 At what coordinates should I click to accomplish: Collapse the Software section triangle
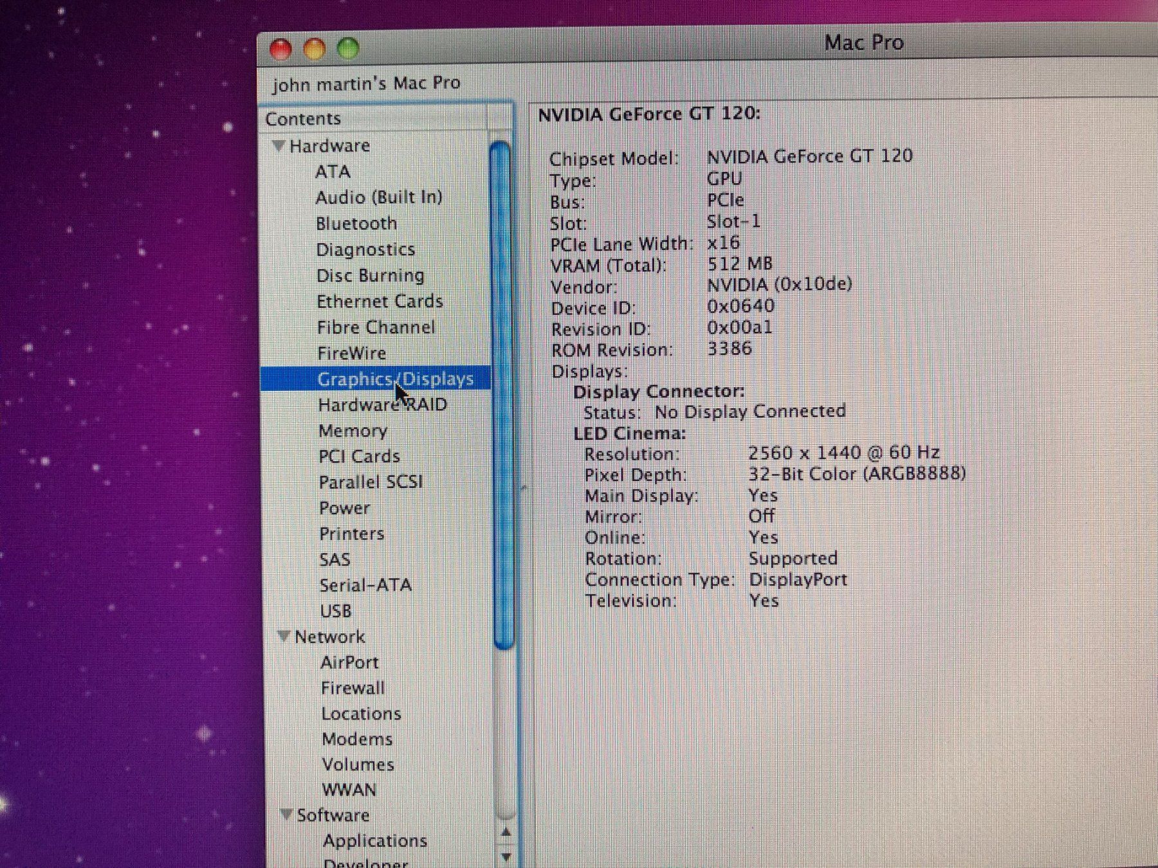[x=287, y=815]
